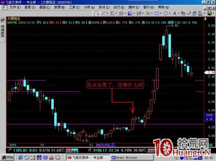The height and width of the screenshot is (161, 216).
Task: Select the ellipse drawing tool
Action: (166, 13)
